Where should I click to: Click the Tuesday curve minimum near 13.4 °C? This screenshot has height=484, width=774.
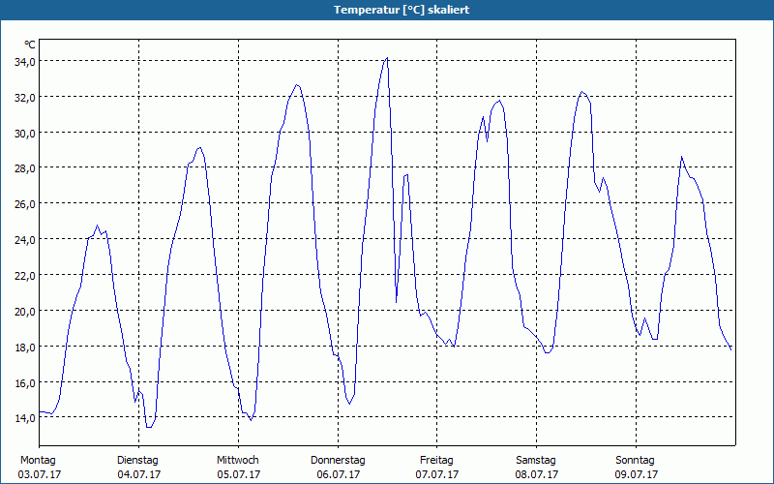149,427
